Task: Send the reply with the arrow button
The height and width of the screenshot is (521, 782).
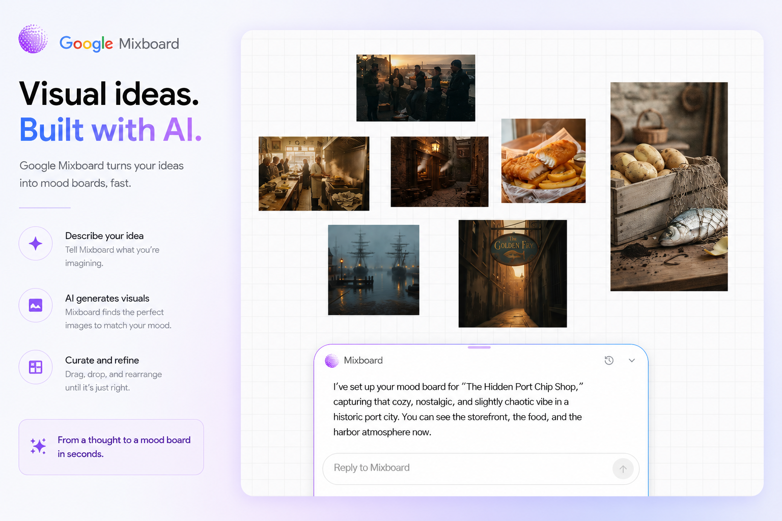Action: [x=623, y=469]
